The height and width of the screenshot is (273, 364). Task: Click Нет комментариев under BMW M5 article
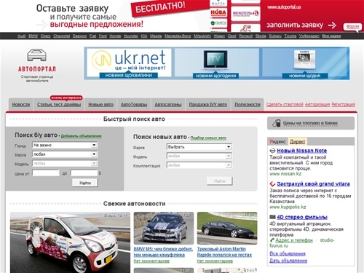coord(151,261)
